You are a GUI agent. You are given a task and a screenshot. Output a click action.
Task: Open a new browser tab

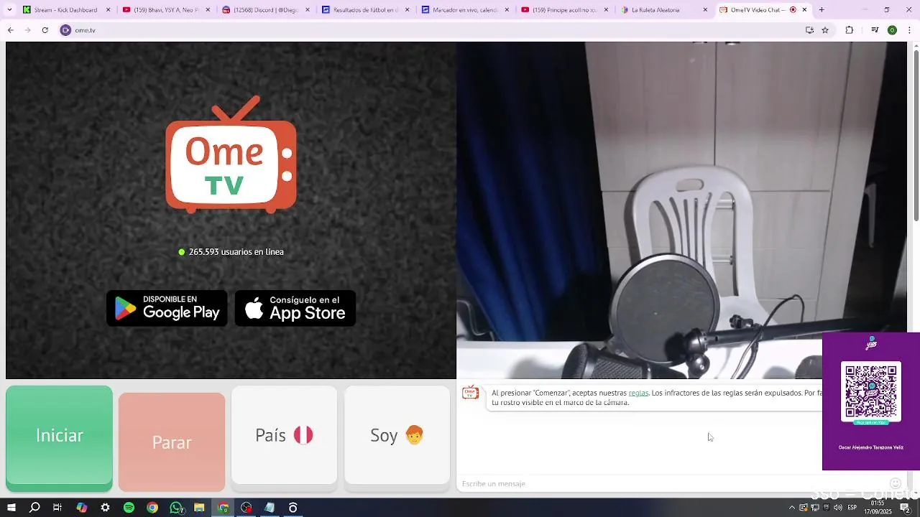[822, 10]
